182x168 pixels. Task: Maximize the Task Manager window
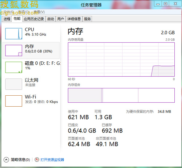pyautogui.click(x=165, y=4)
